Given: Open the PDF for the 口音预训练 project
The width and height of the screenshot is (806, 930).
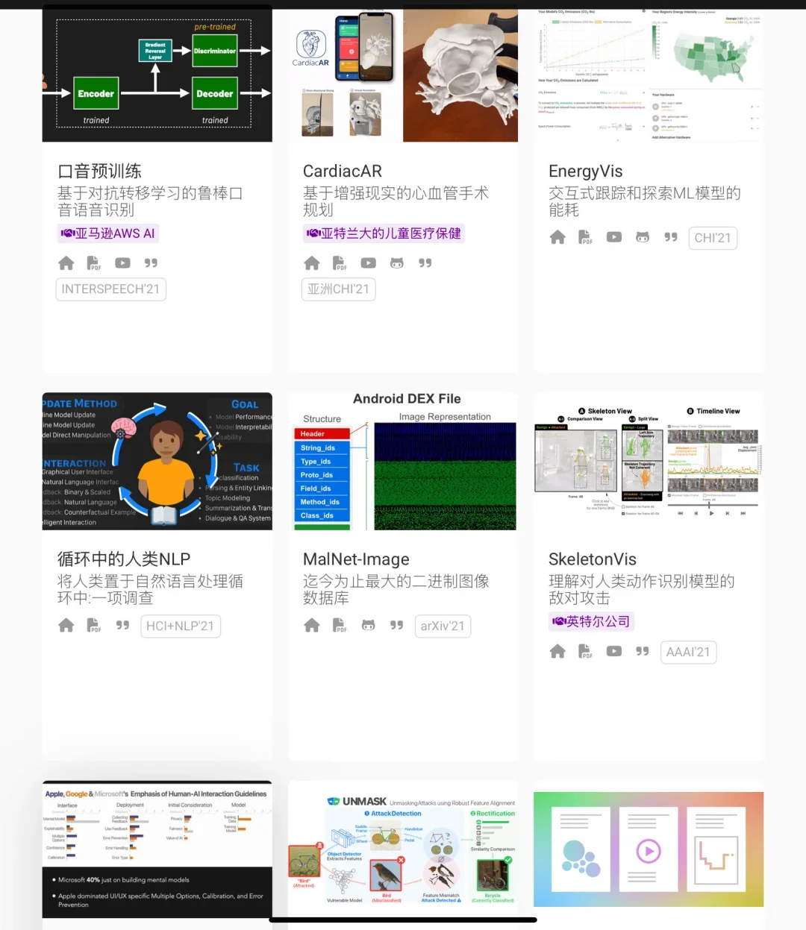Looking at the screenshot, I should coord(93,263).
